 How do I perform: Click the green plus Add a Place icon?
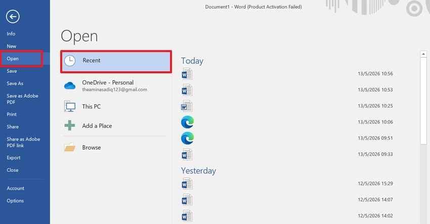[70, 125]
